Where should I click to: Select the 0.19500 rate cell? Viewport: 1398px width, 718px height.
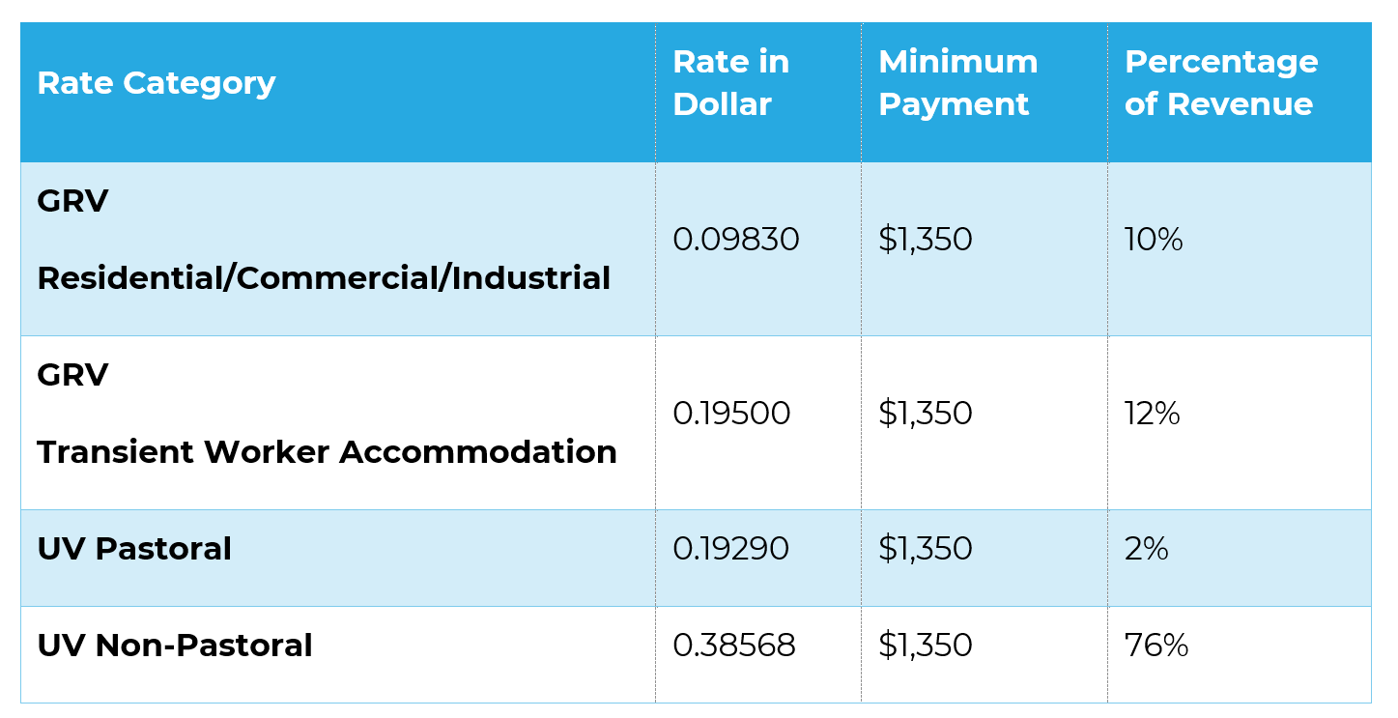click(x=731, y=414)
